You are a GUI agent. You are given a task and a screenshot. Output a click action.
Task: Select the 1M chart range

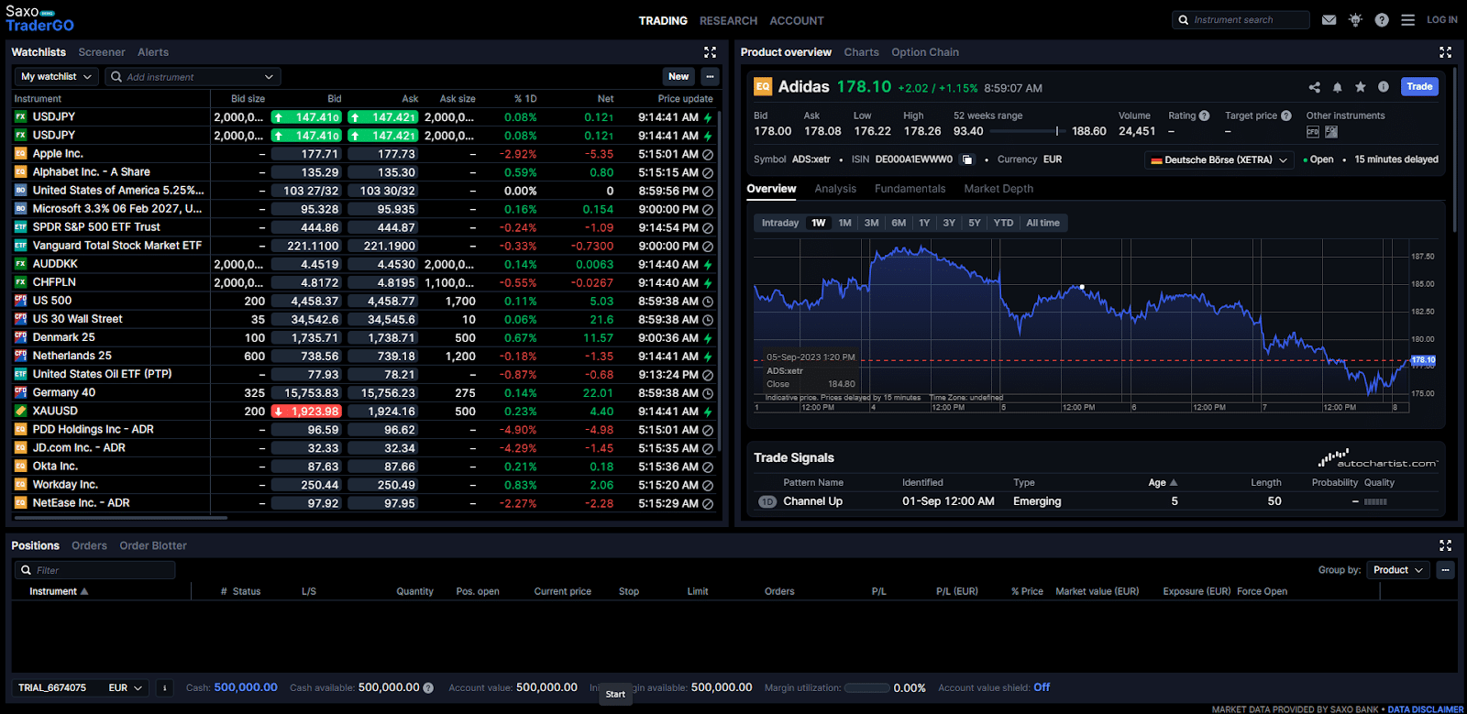point(845,223)
